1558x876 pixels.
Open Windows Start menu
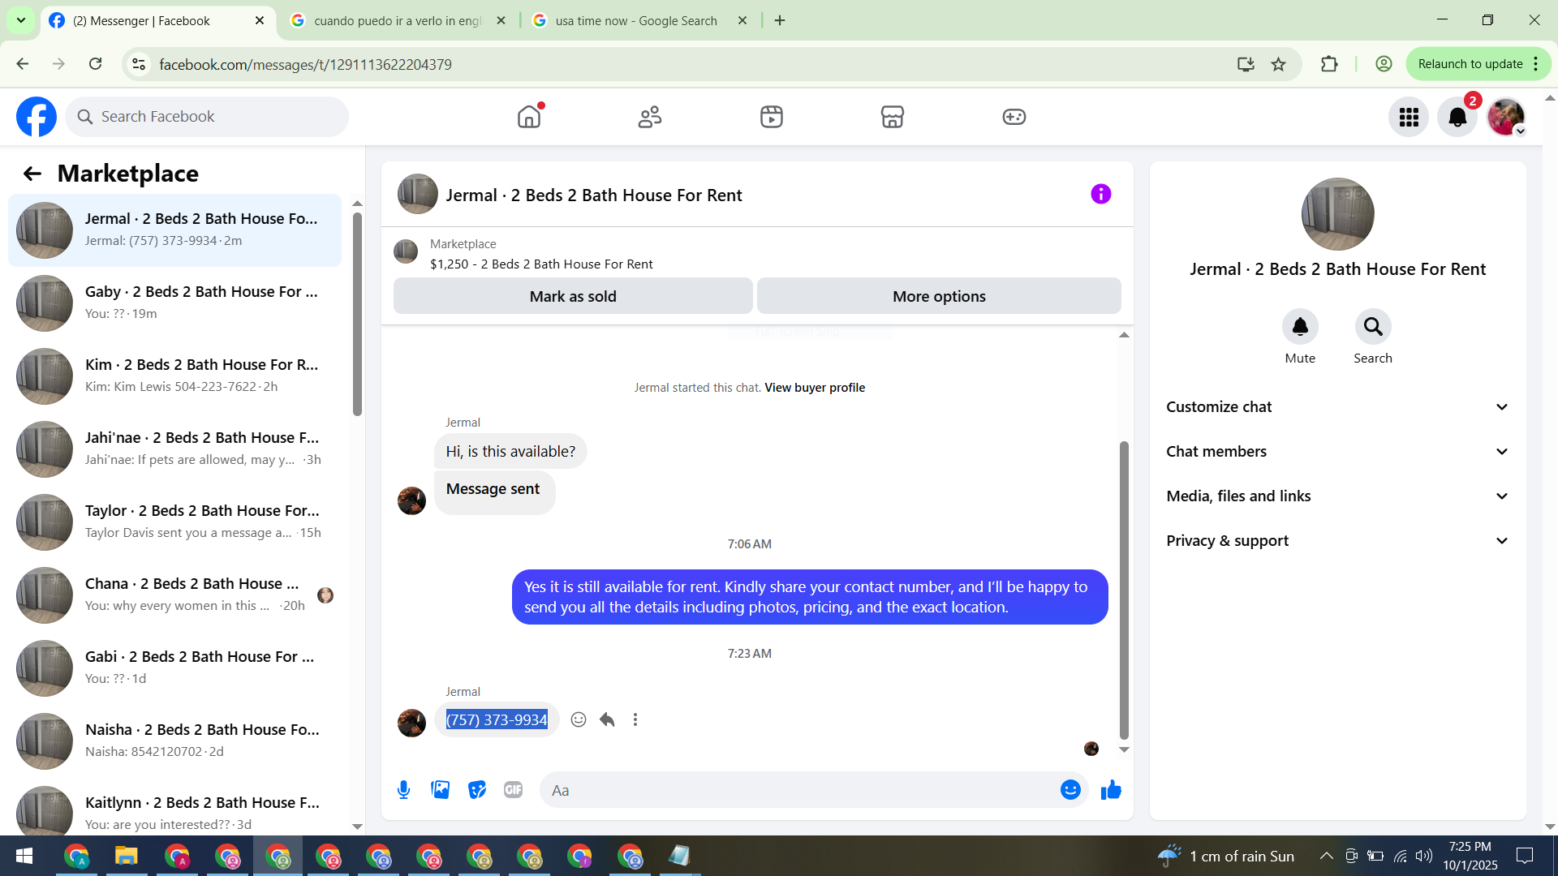coord(24,856)
